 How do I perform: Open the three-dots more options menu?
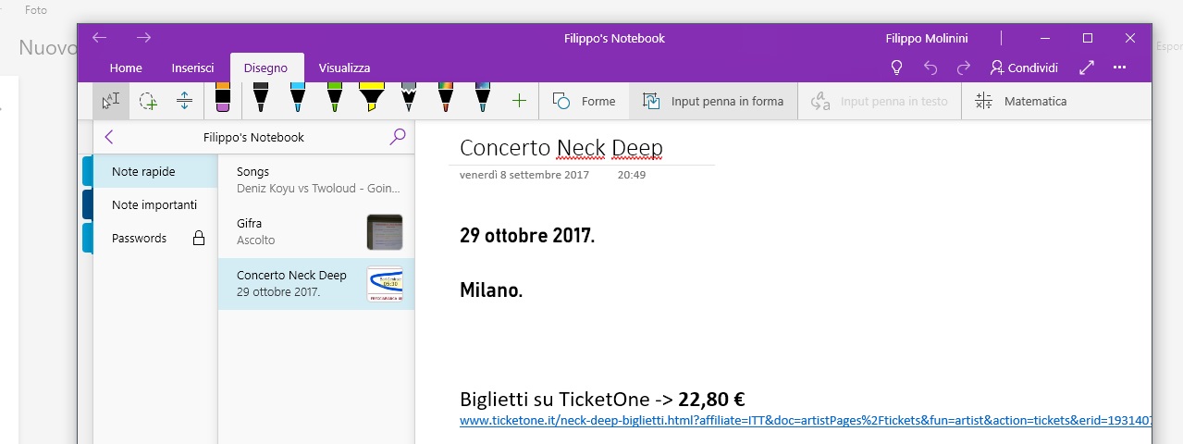point(1120,68)
